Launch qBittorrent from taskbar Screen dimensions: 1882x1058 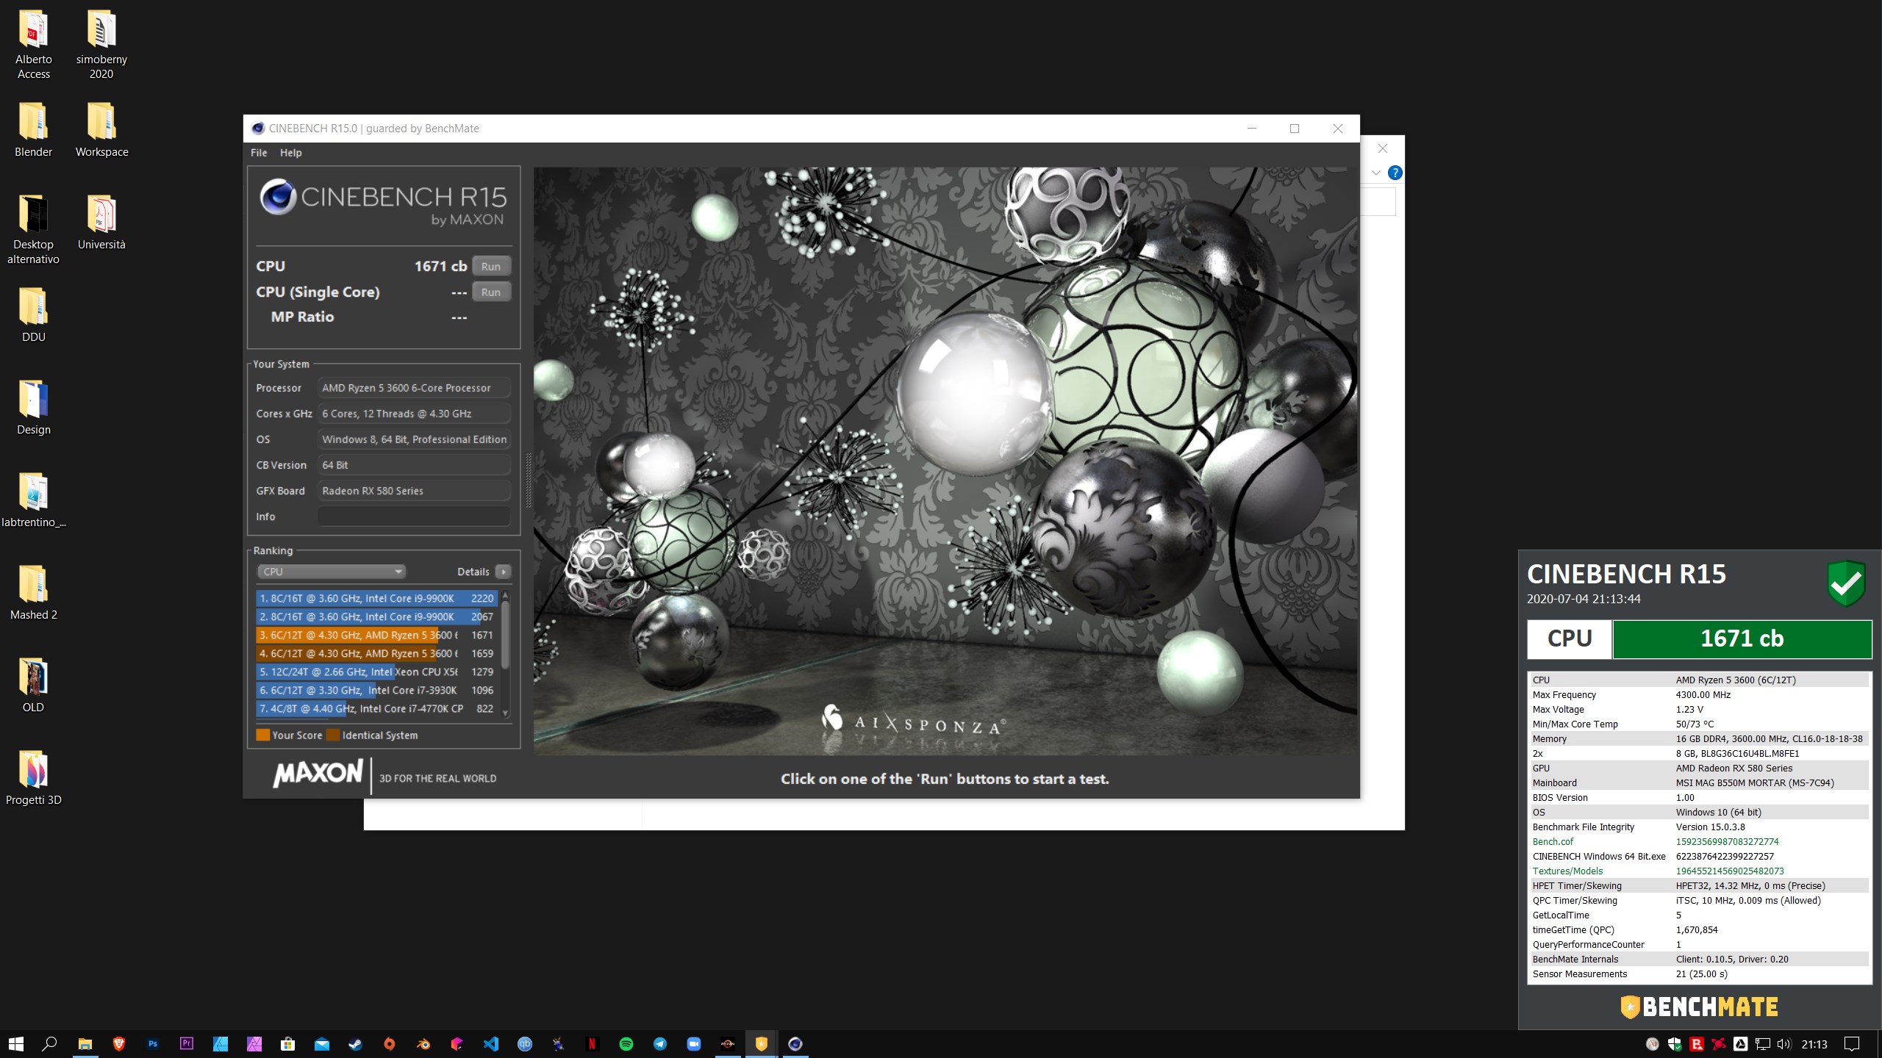525,1043
